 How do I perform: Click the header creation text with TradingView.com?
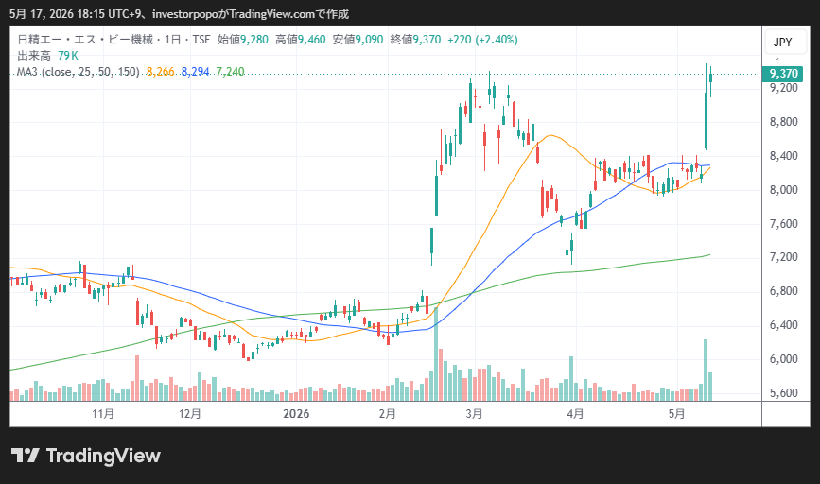tap(179, 14)
